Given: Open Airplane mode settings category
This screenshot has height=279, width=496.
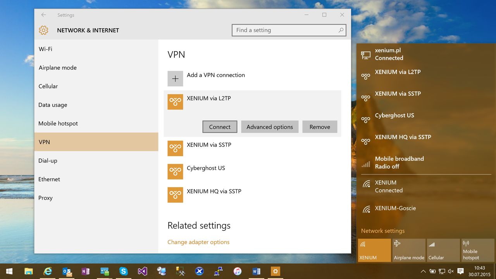Looking at the screenshot, I should pyautogui.click(x=96, y=68).
